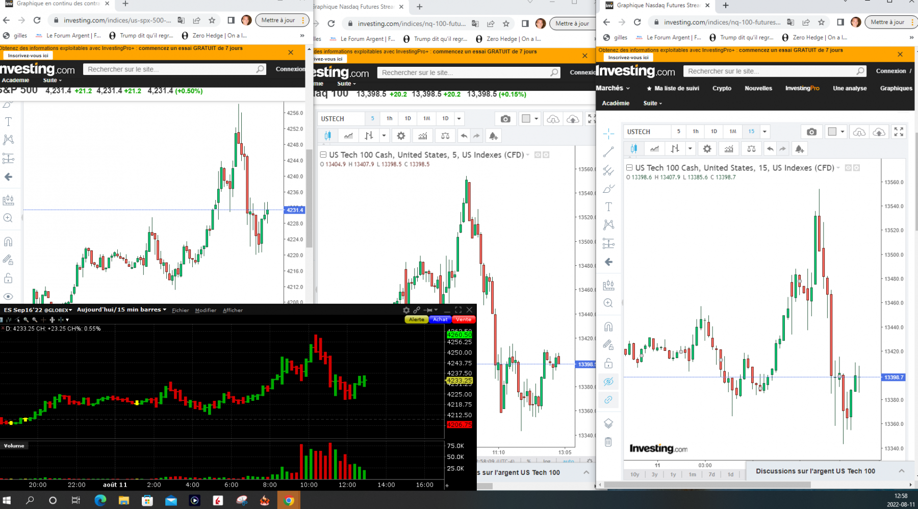This screenshot has width=918, height=509.
Task: Take a chart snapshot with the camera icon in the right window
Action: point(811,132)
